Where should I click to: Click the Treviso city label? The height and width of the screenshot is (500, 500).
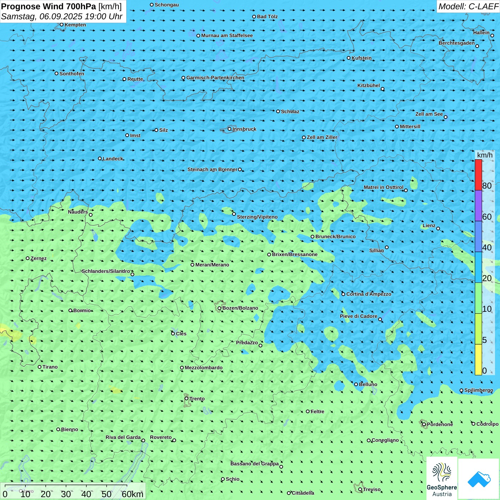pos(372,489)
